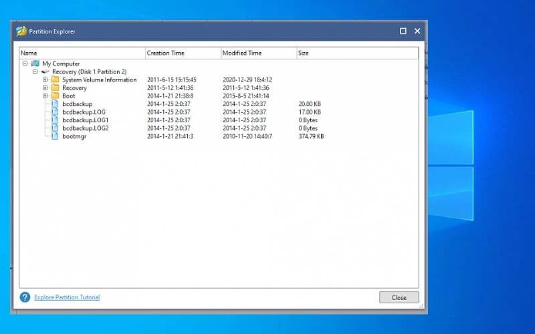This screenshot has height=334, width=535.
Task: Click the My Computer icon in the tree
Action: coord(35,63)
